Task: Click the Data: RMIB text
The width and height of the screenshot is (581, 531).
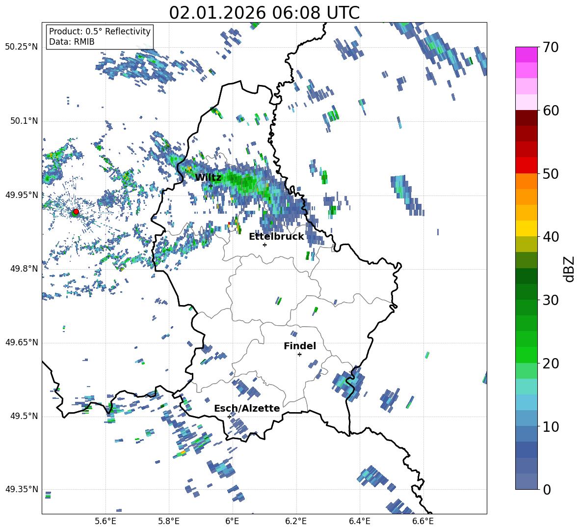Action: (x=72, y=42)
